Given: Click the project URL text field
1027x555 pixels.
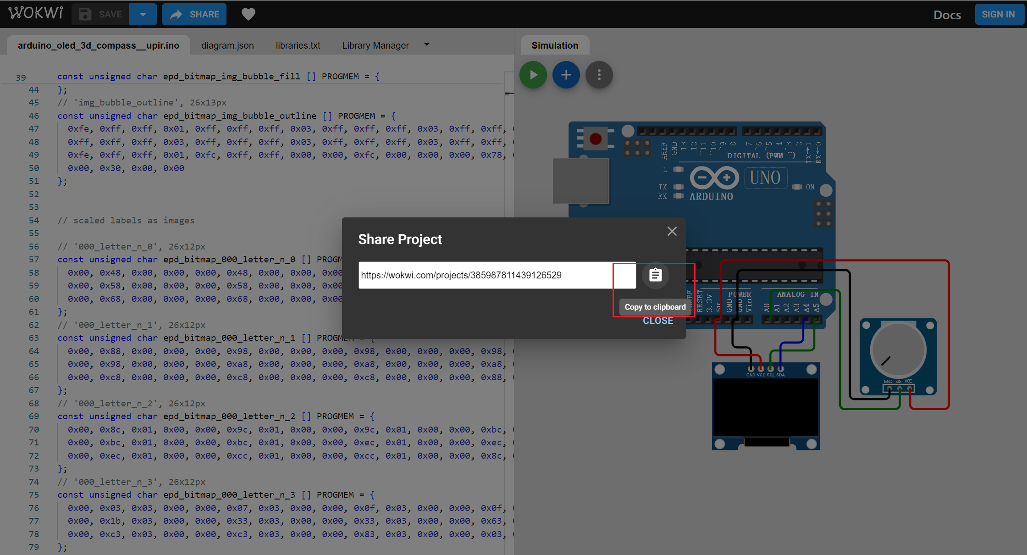Looking at the screenshot, I should tap(485, 275).
